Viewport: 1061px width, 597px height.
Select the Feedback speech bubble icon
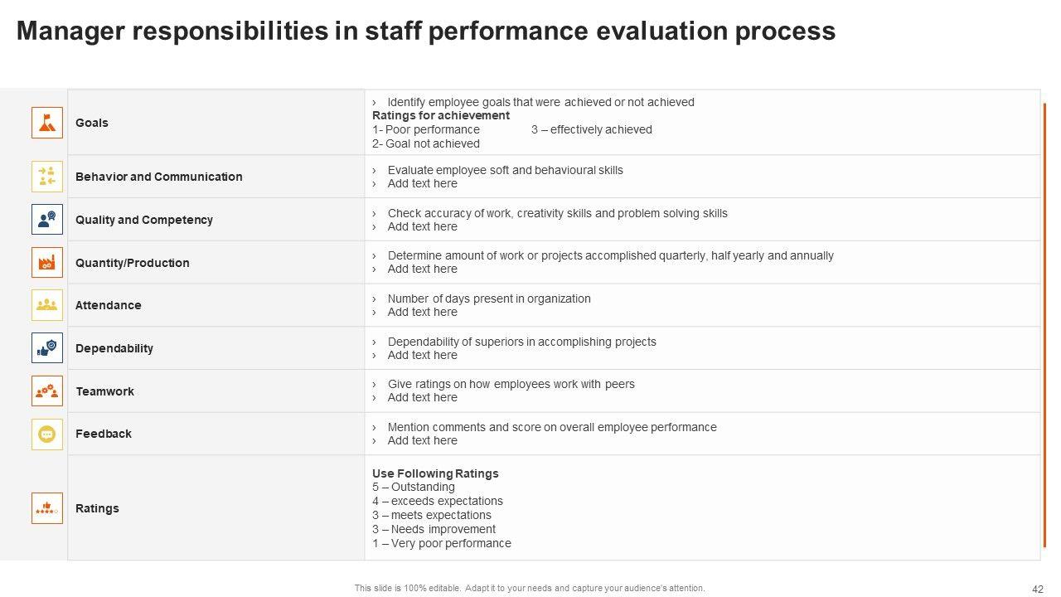click(47, 434)
